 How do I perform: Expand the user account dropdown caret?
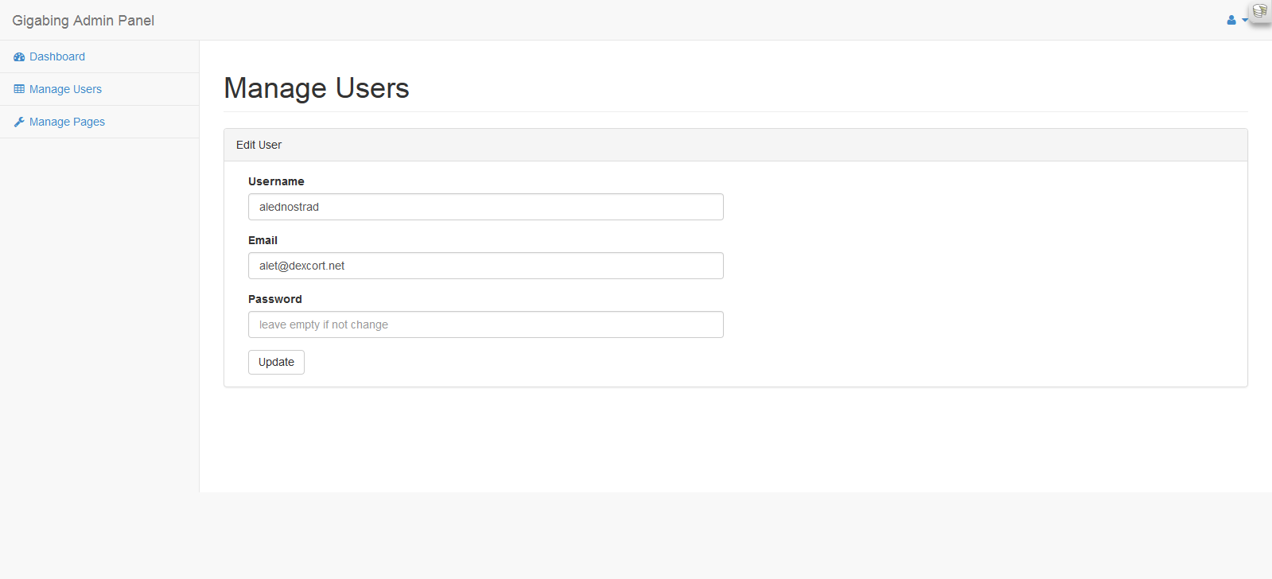click(1244, 21)
